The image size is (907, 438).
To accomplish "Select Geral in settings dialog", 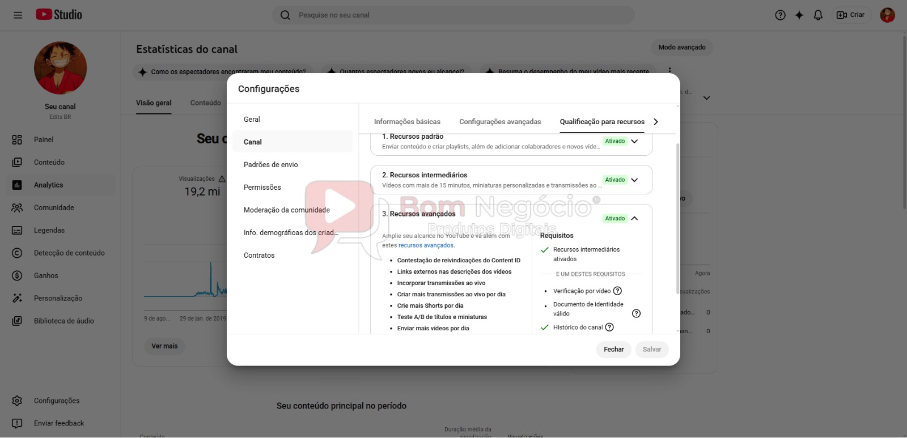I will 293,119.
